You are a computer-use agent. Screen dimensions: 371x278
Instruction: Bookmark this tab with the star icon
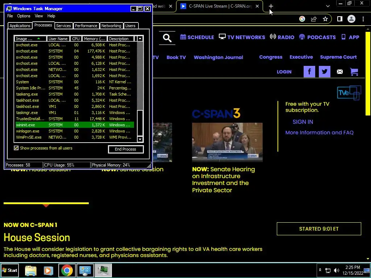point(325,19)
